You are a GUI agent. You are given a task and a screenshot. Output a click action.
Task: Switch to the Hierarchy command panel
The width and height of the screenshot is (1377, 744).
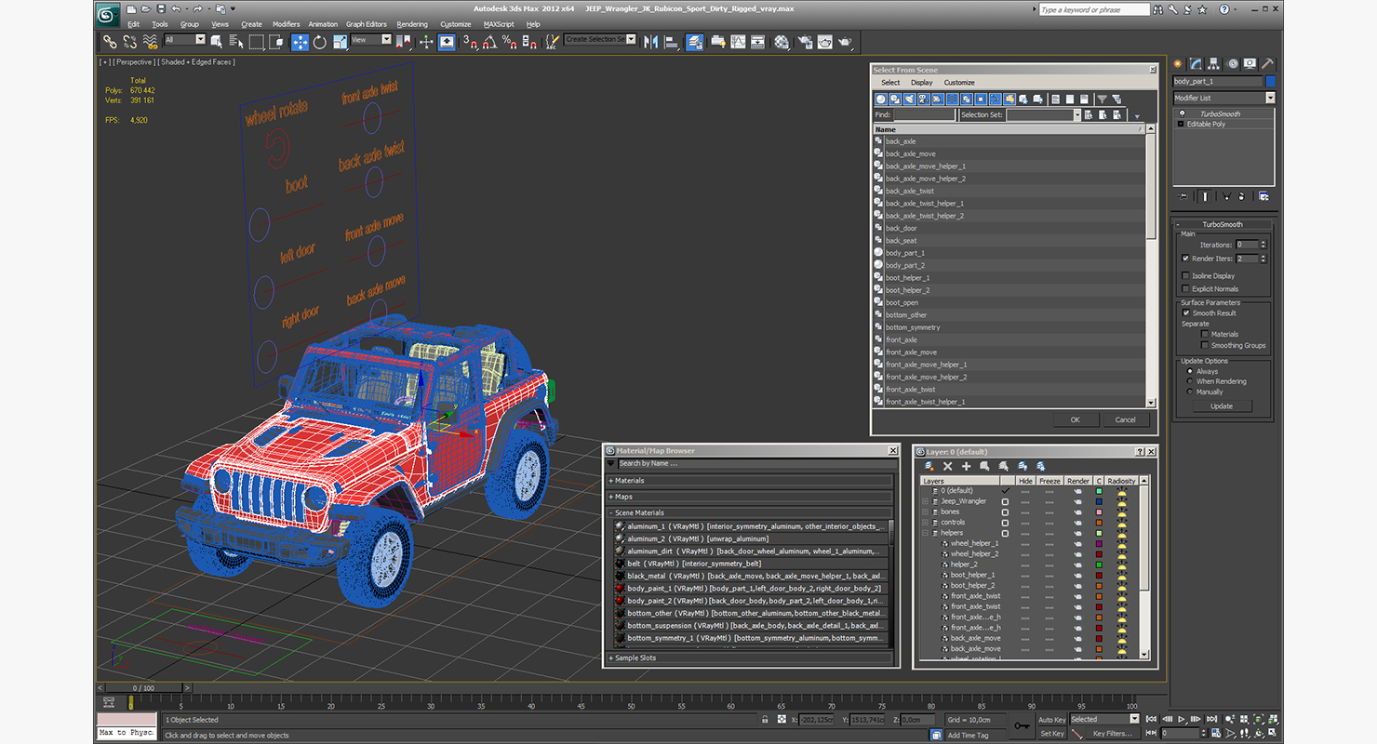coord(1214,64)
